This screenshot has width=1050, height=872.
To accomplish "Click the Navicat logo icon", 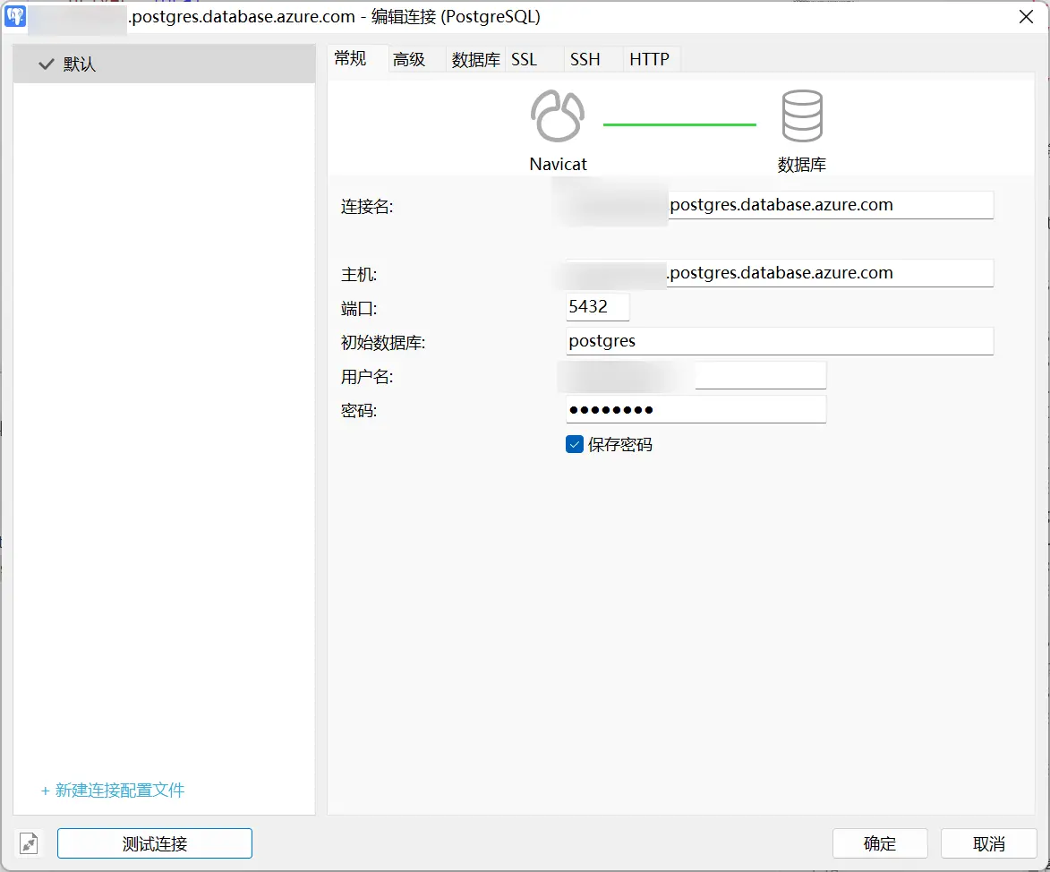I will tap(557, 115).
